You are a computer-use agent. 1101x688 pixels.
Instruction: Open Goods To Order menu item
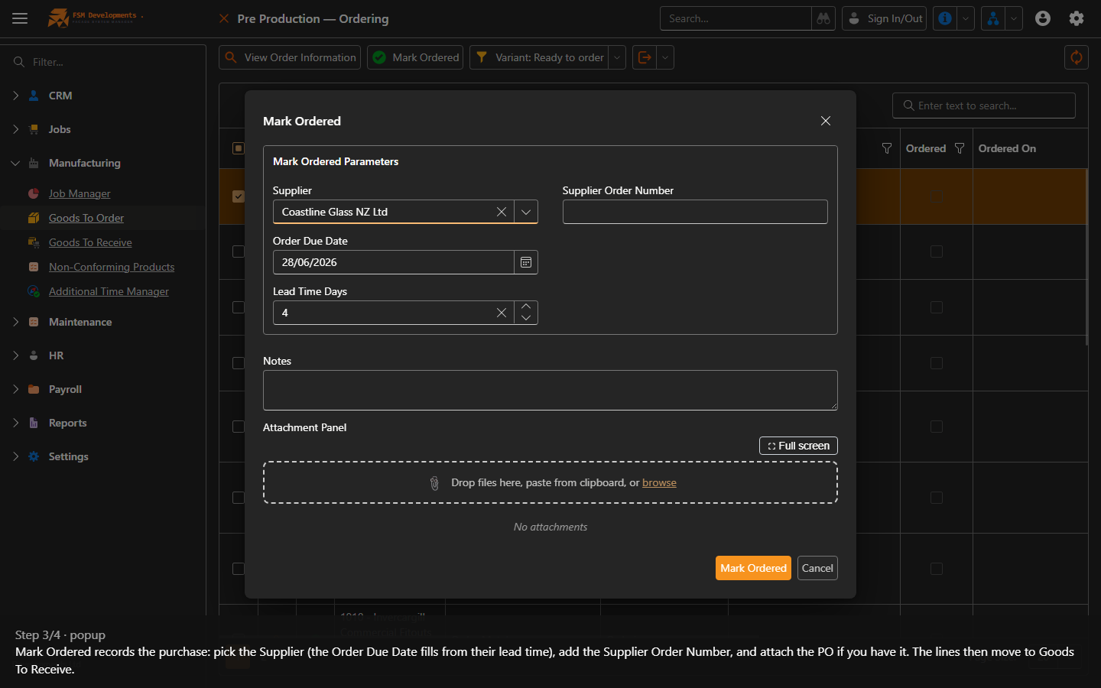pos(86,218)
